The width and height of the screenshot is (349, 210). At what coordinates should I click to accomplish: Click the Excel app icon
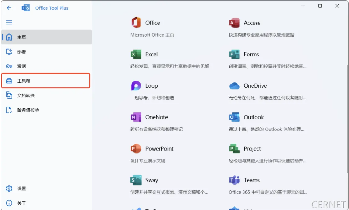[136, 55]
